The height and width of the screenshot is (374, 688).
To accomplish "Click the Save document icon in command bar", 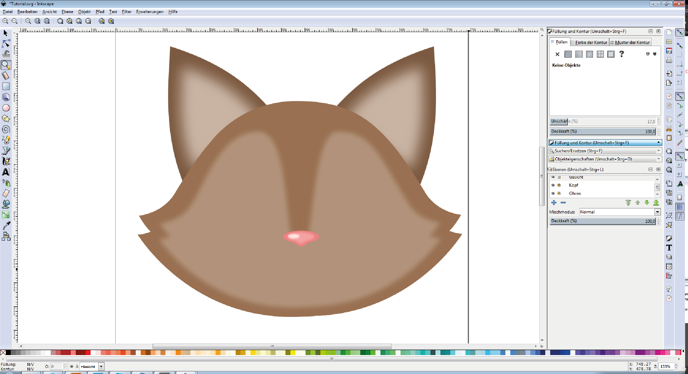I will tap(669, 51).
